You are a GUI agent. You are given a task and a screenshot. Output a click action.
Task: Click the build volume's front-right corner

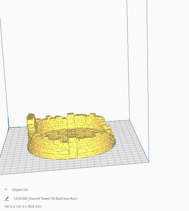click(x=149, y=162)
